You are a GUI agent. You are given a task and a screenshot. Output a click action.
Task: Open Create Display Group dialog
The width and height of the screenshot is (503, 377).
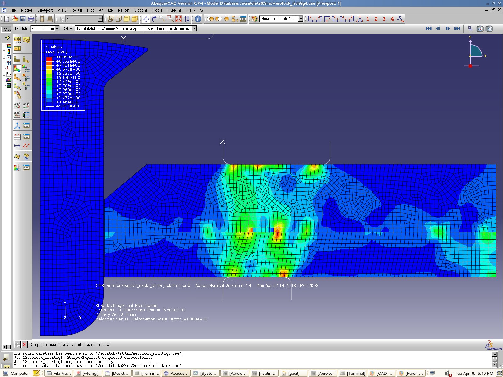(x=235, y=19)
